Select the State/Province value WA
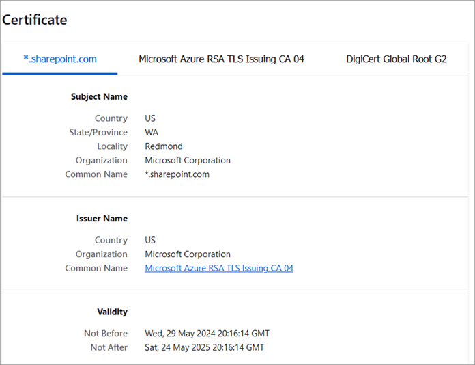Viewport: 475px width, 365px height. (152, 133)
